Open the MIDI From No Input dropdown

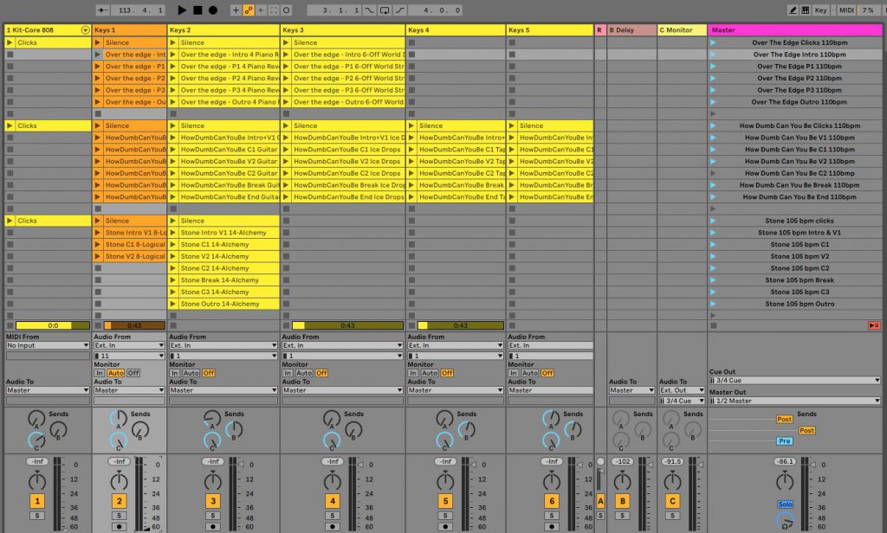click(x=48, y=345)
